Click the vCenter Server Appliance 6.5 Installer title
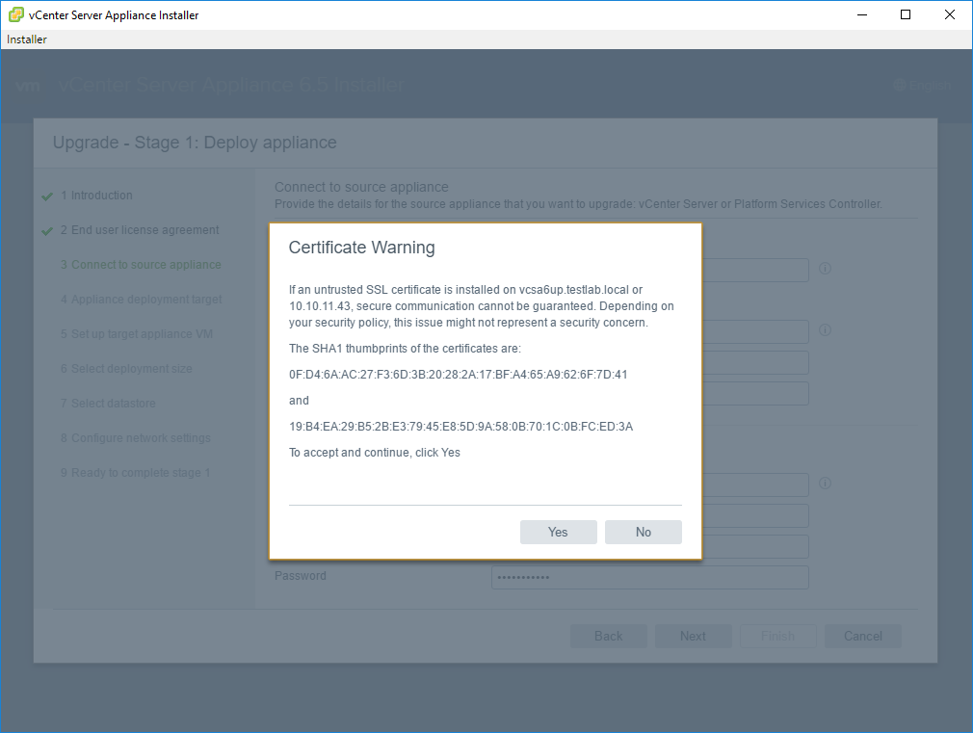Screen dimensions: 973x733 tap(231, 85)
